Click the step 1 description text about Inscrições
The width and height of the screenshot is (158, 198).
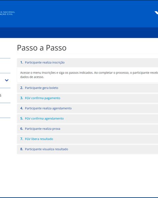(x=89, y=75)
